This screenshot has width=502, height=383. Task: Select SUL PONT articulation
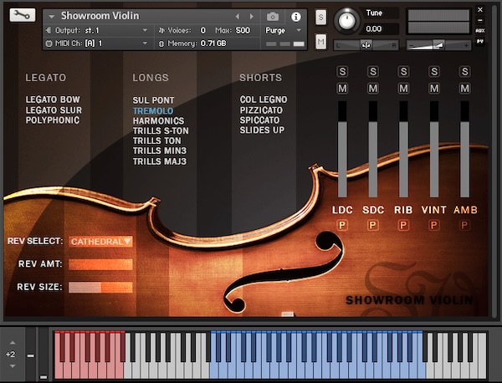(153, 100)
